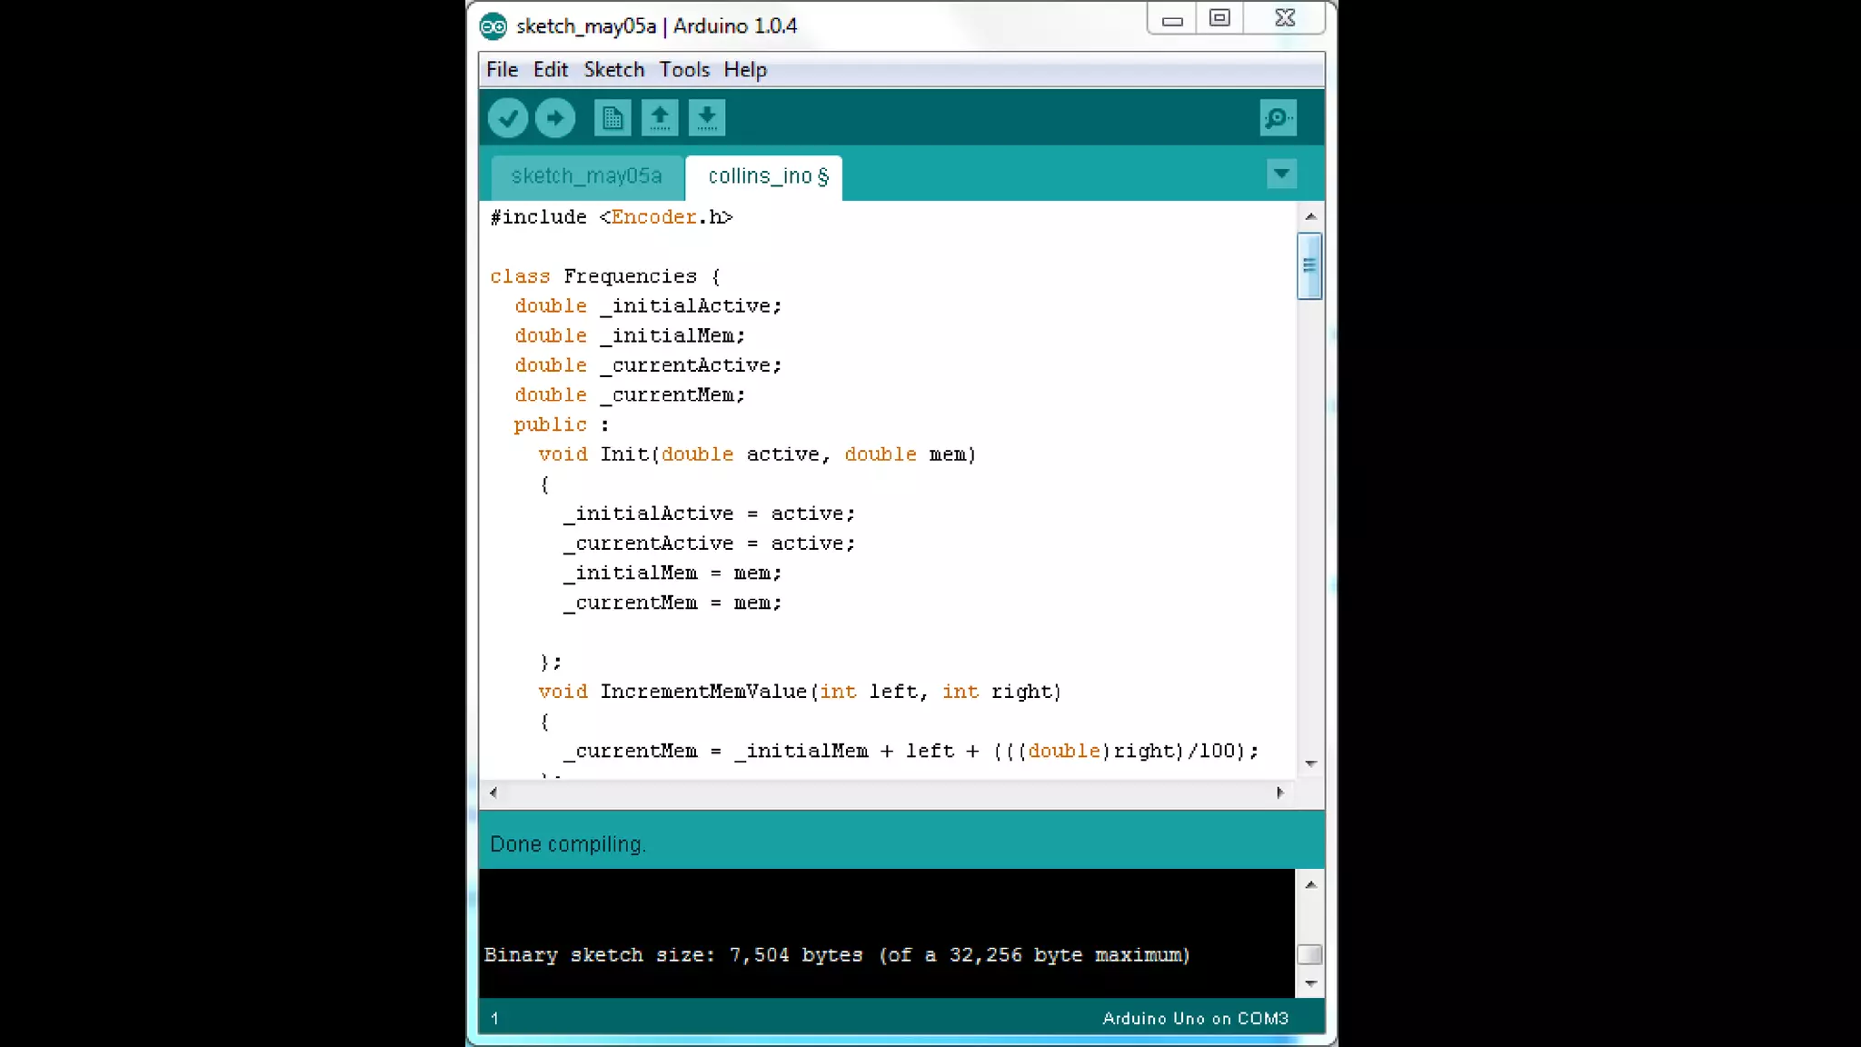Screen dimensions: 1861x1047
Task: Open the Serial Monitor magnifier icon
Action: pyautogui.click(x=1278, y=118)
